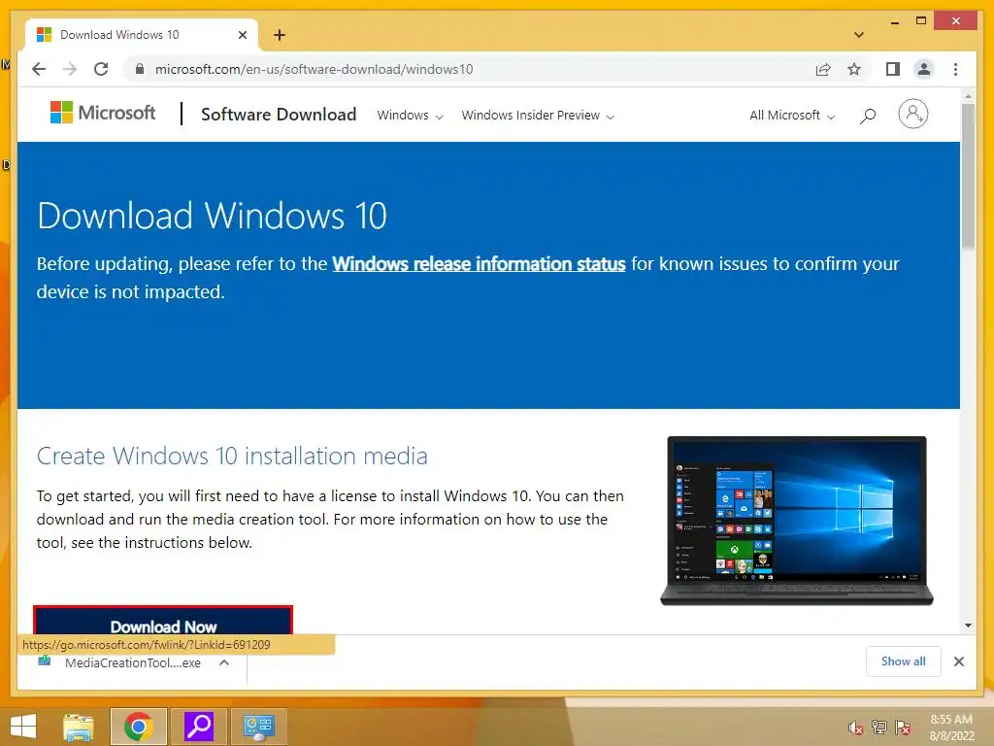Expand the Windows navigation menu

[410, 116]
